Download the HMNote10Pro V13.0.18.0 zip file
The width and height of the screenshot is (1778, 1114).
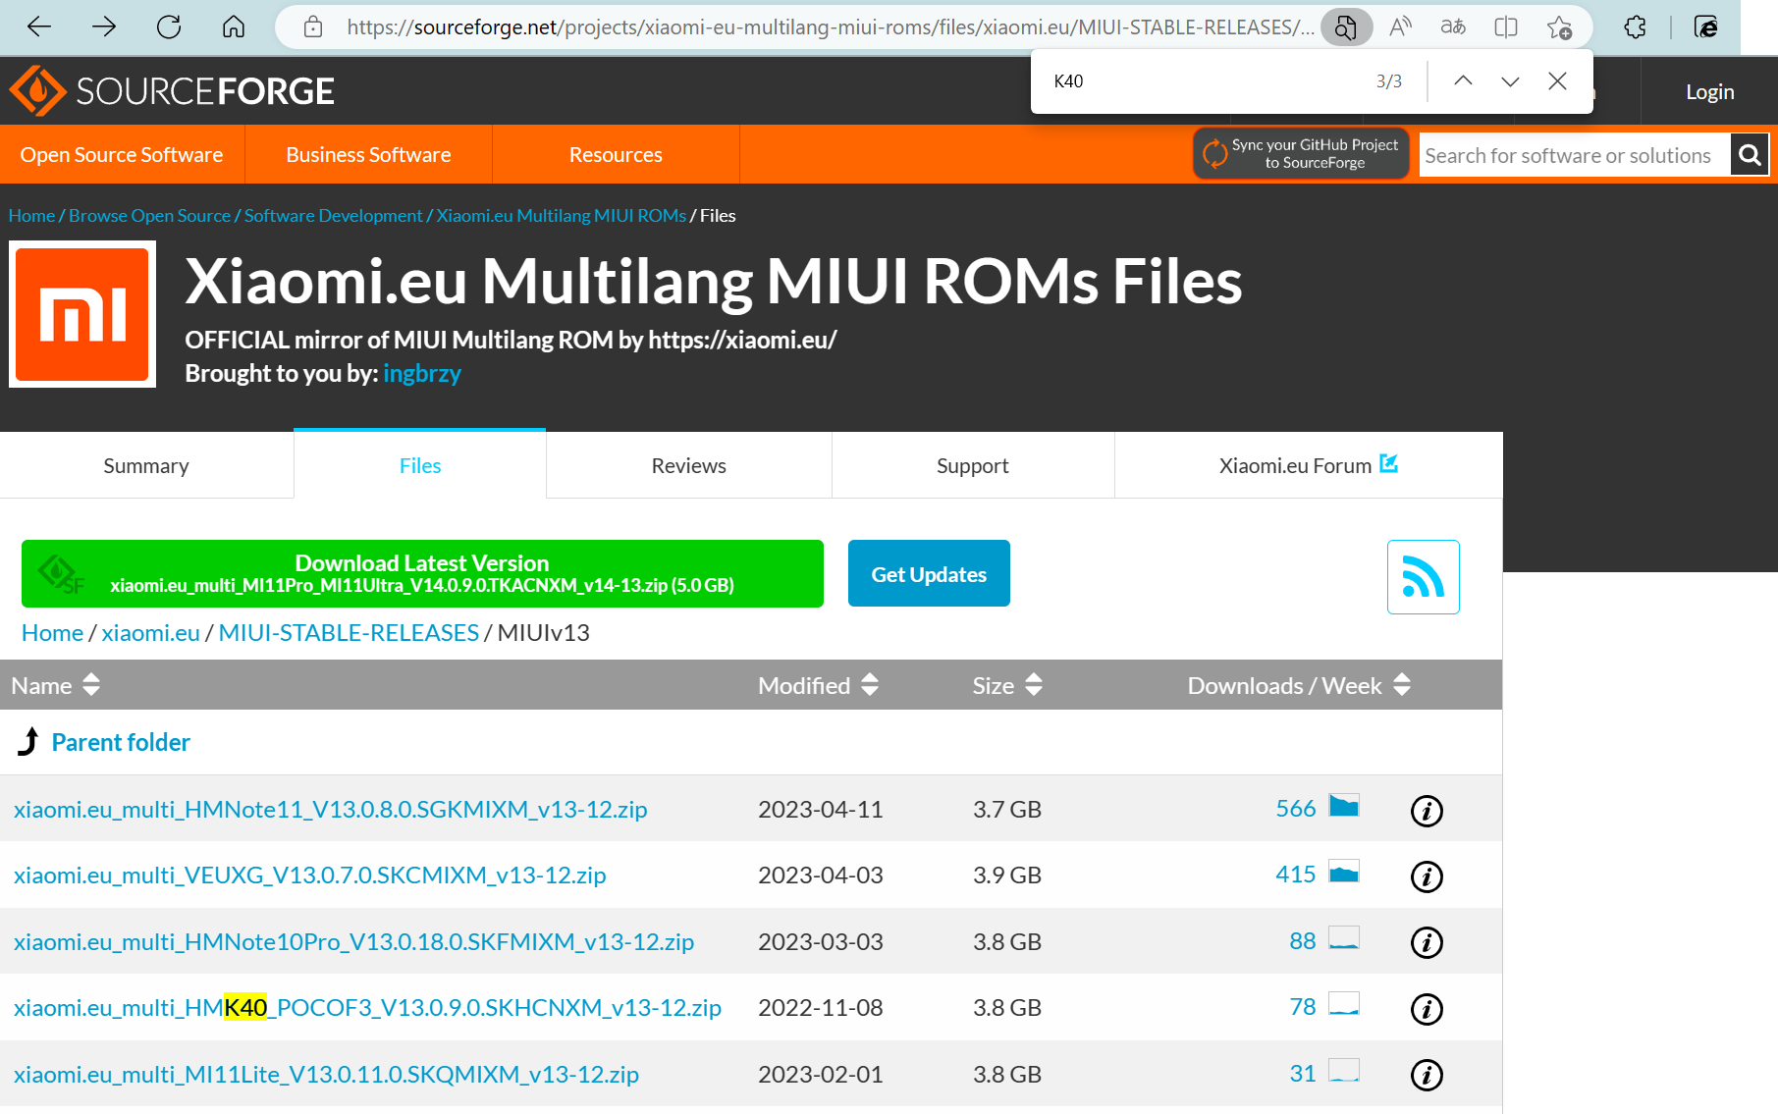[354, 942]
